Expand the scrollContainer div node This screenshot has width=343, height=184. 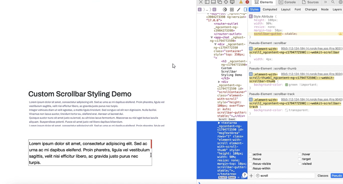(219, 82)
